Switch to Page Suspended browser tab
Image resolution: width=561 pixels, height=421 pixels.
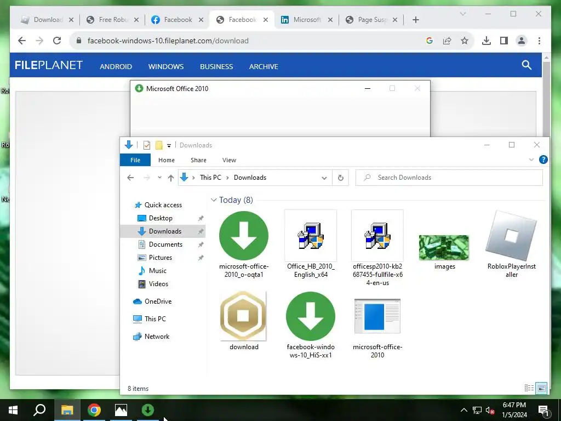[x=371, y=20]
